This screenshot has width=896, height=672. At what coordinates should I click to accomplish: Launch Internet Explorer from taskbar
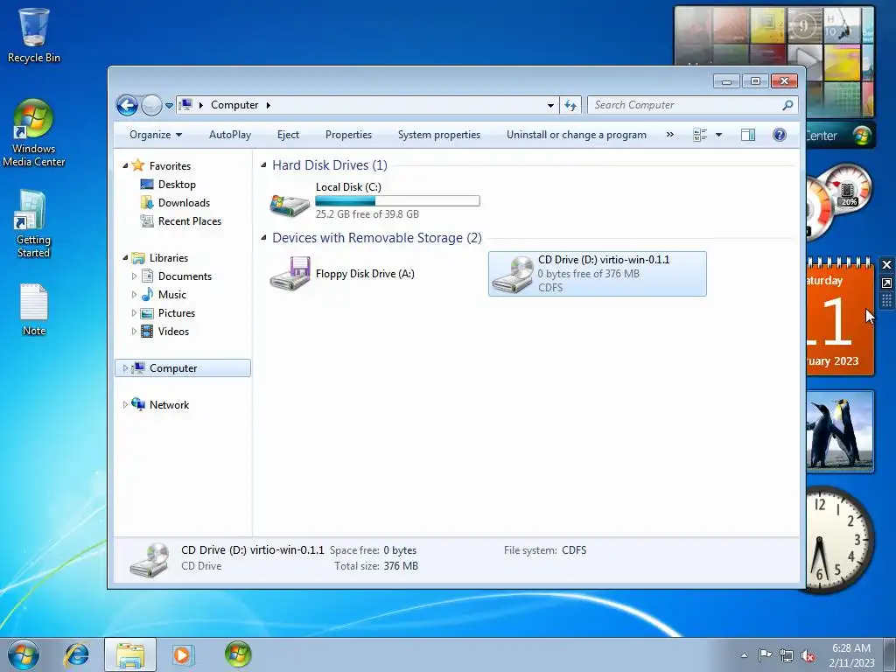(x=77, y=654)
